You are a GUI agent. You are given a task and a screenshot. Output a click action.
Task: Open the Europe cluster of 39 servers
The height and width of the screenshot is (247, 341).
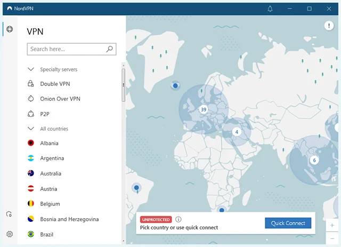(204, 109)
